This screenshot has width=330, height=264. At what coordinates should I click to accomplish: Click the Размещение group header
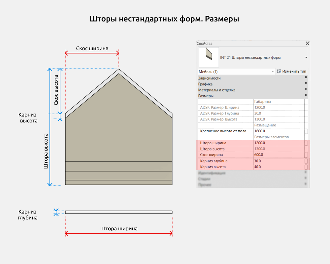[x=265, y=125]
